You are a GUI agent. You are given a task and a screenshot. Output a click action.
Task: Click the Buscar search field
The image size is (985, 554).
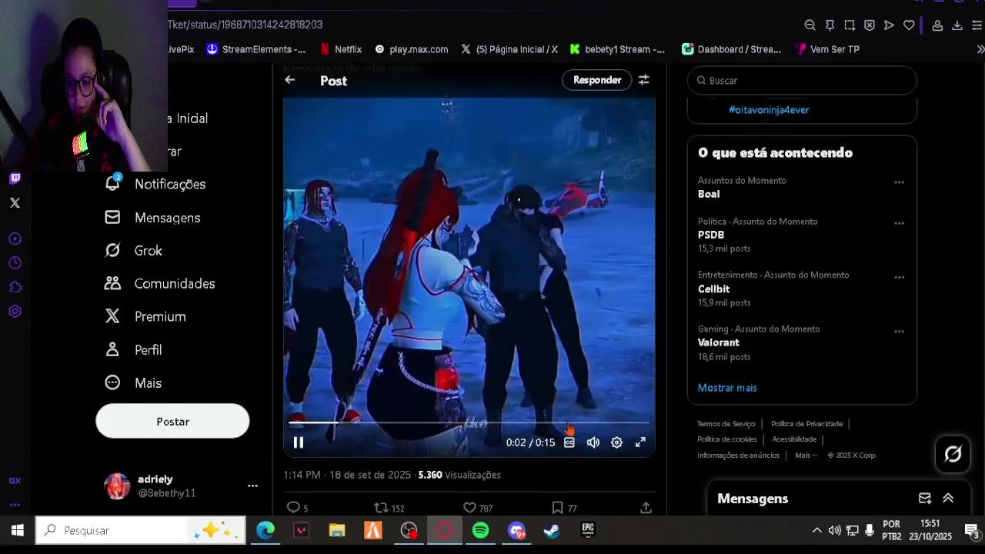[x=802, y=80]
